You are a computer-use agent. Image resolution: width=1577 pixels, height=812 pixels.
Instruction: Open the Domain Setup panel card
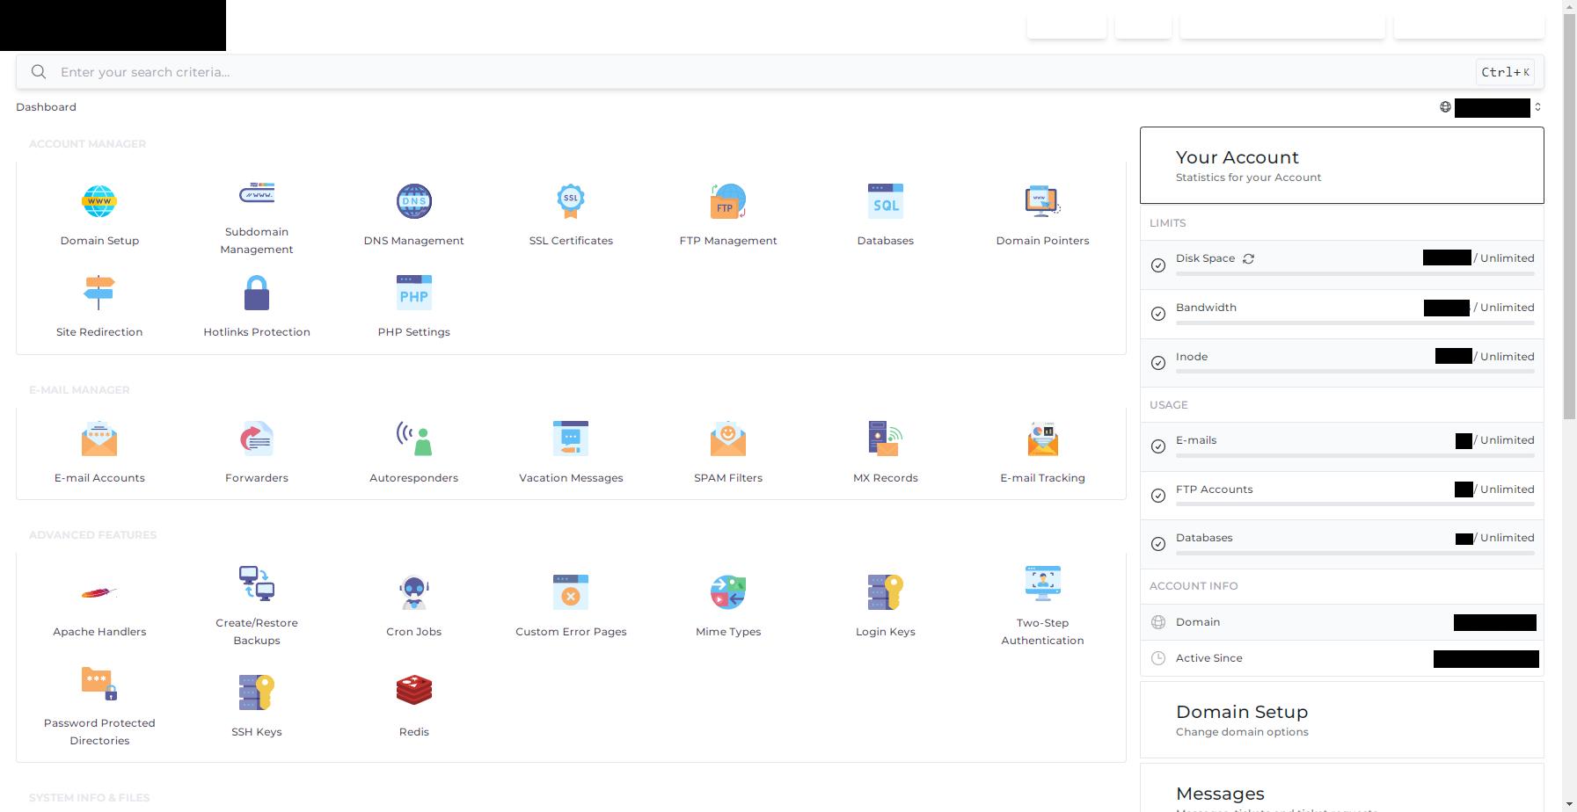(x=1341, y=720)
